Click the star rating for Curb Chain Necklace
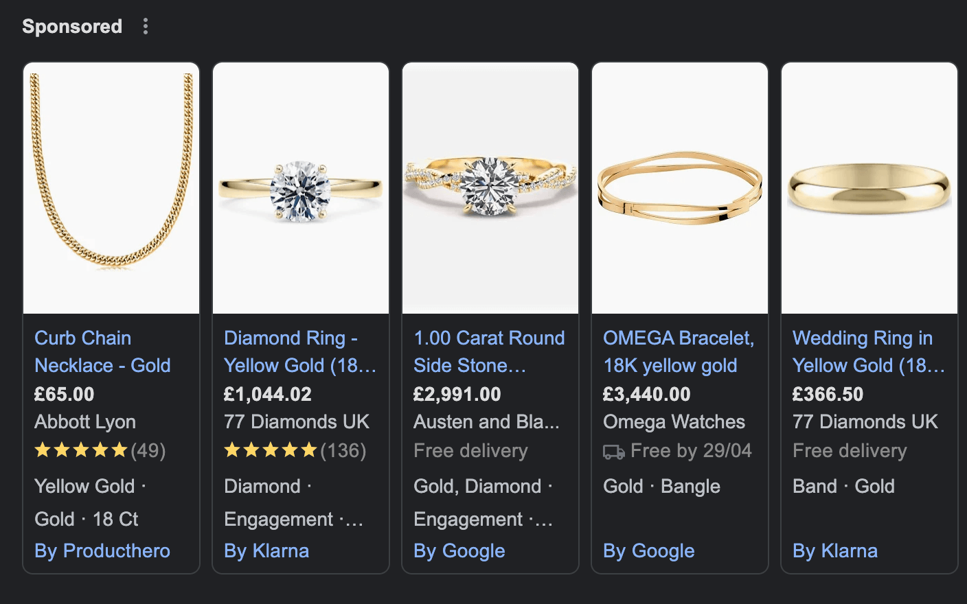This screenshot has width=967, height=604. tap(80, 450)
